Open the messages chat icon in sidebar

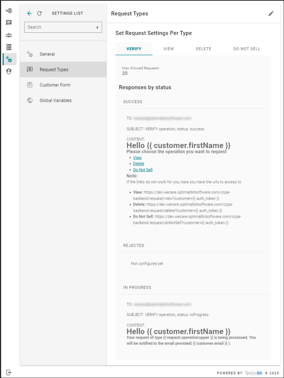click(x=9, y=23)
